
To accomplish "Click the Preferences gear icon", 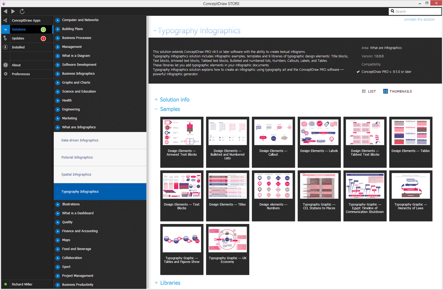I will pyautogui.click(x=5, y=74).
